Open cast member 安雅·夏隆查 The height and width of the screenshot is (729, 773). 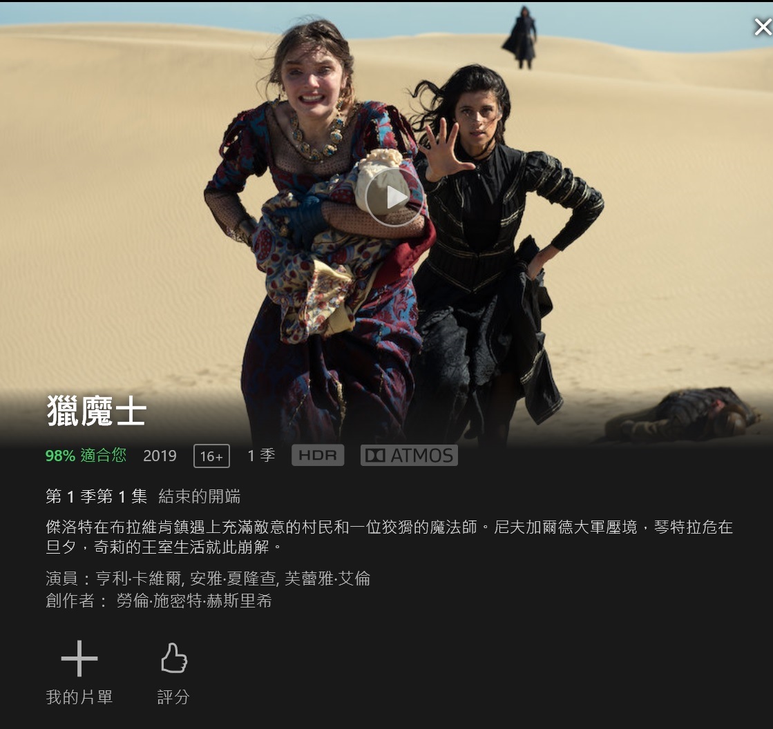click(x=233, y=579)
